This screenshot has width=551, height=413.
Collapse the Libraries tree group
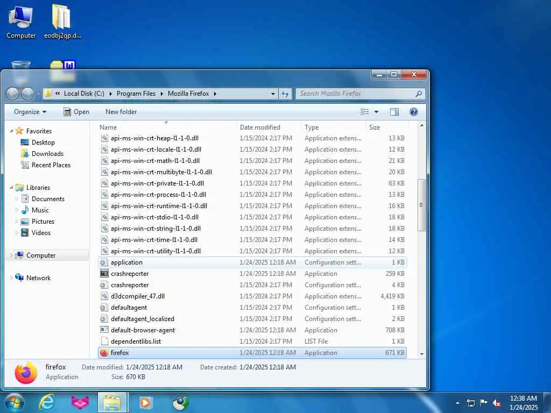coord(11,188)
